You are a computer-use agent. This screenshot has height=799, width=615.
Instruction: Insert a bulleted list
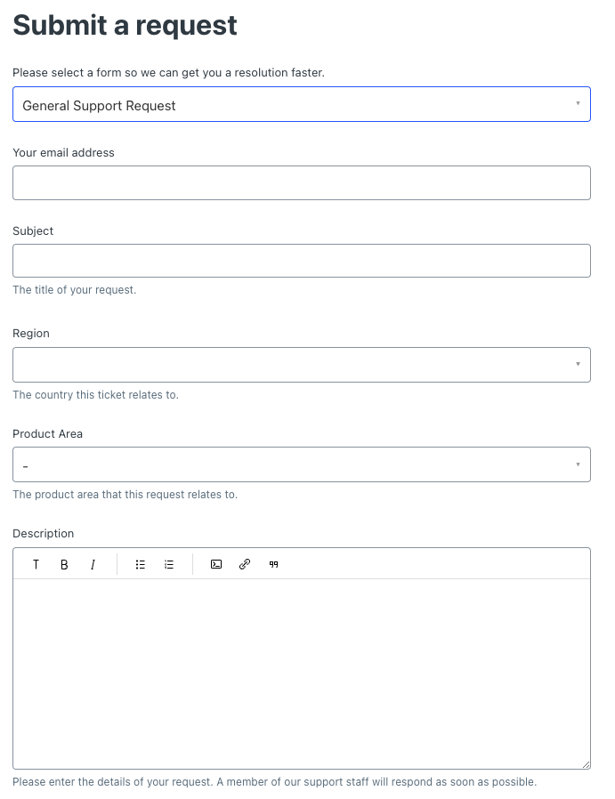pyautogui.click(x=141, y=564)
